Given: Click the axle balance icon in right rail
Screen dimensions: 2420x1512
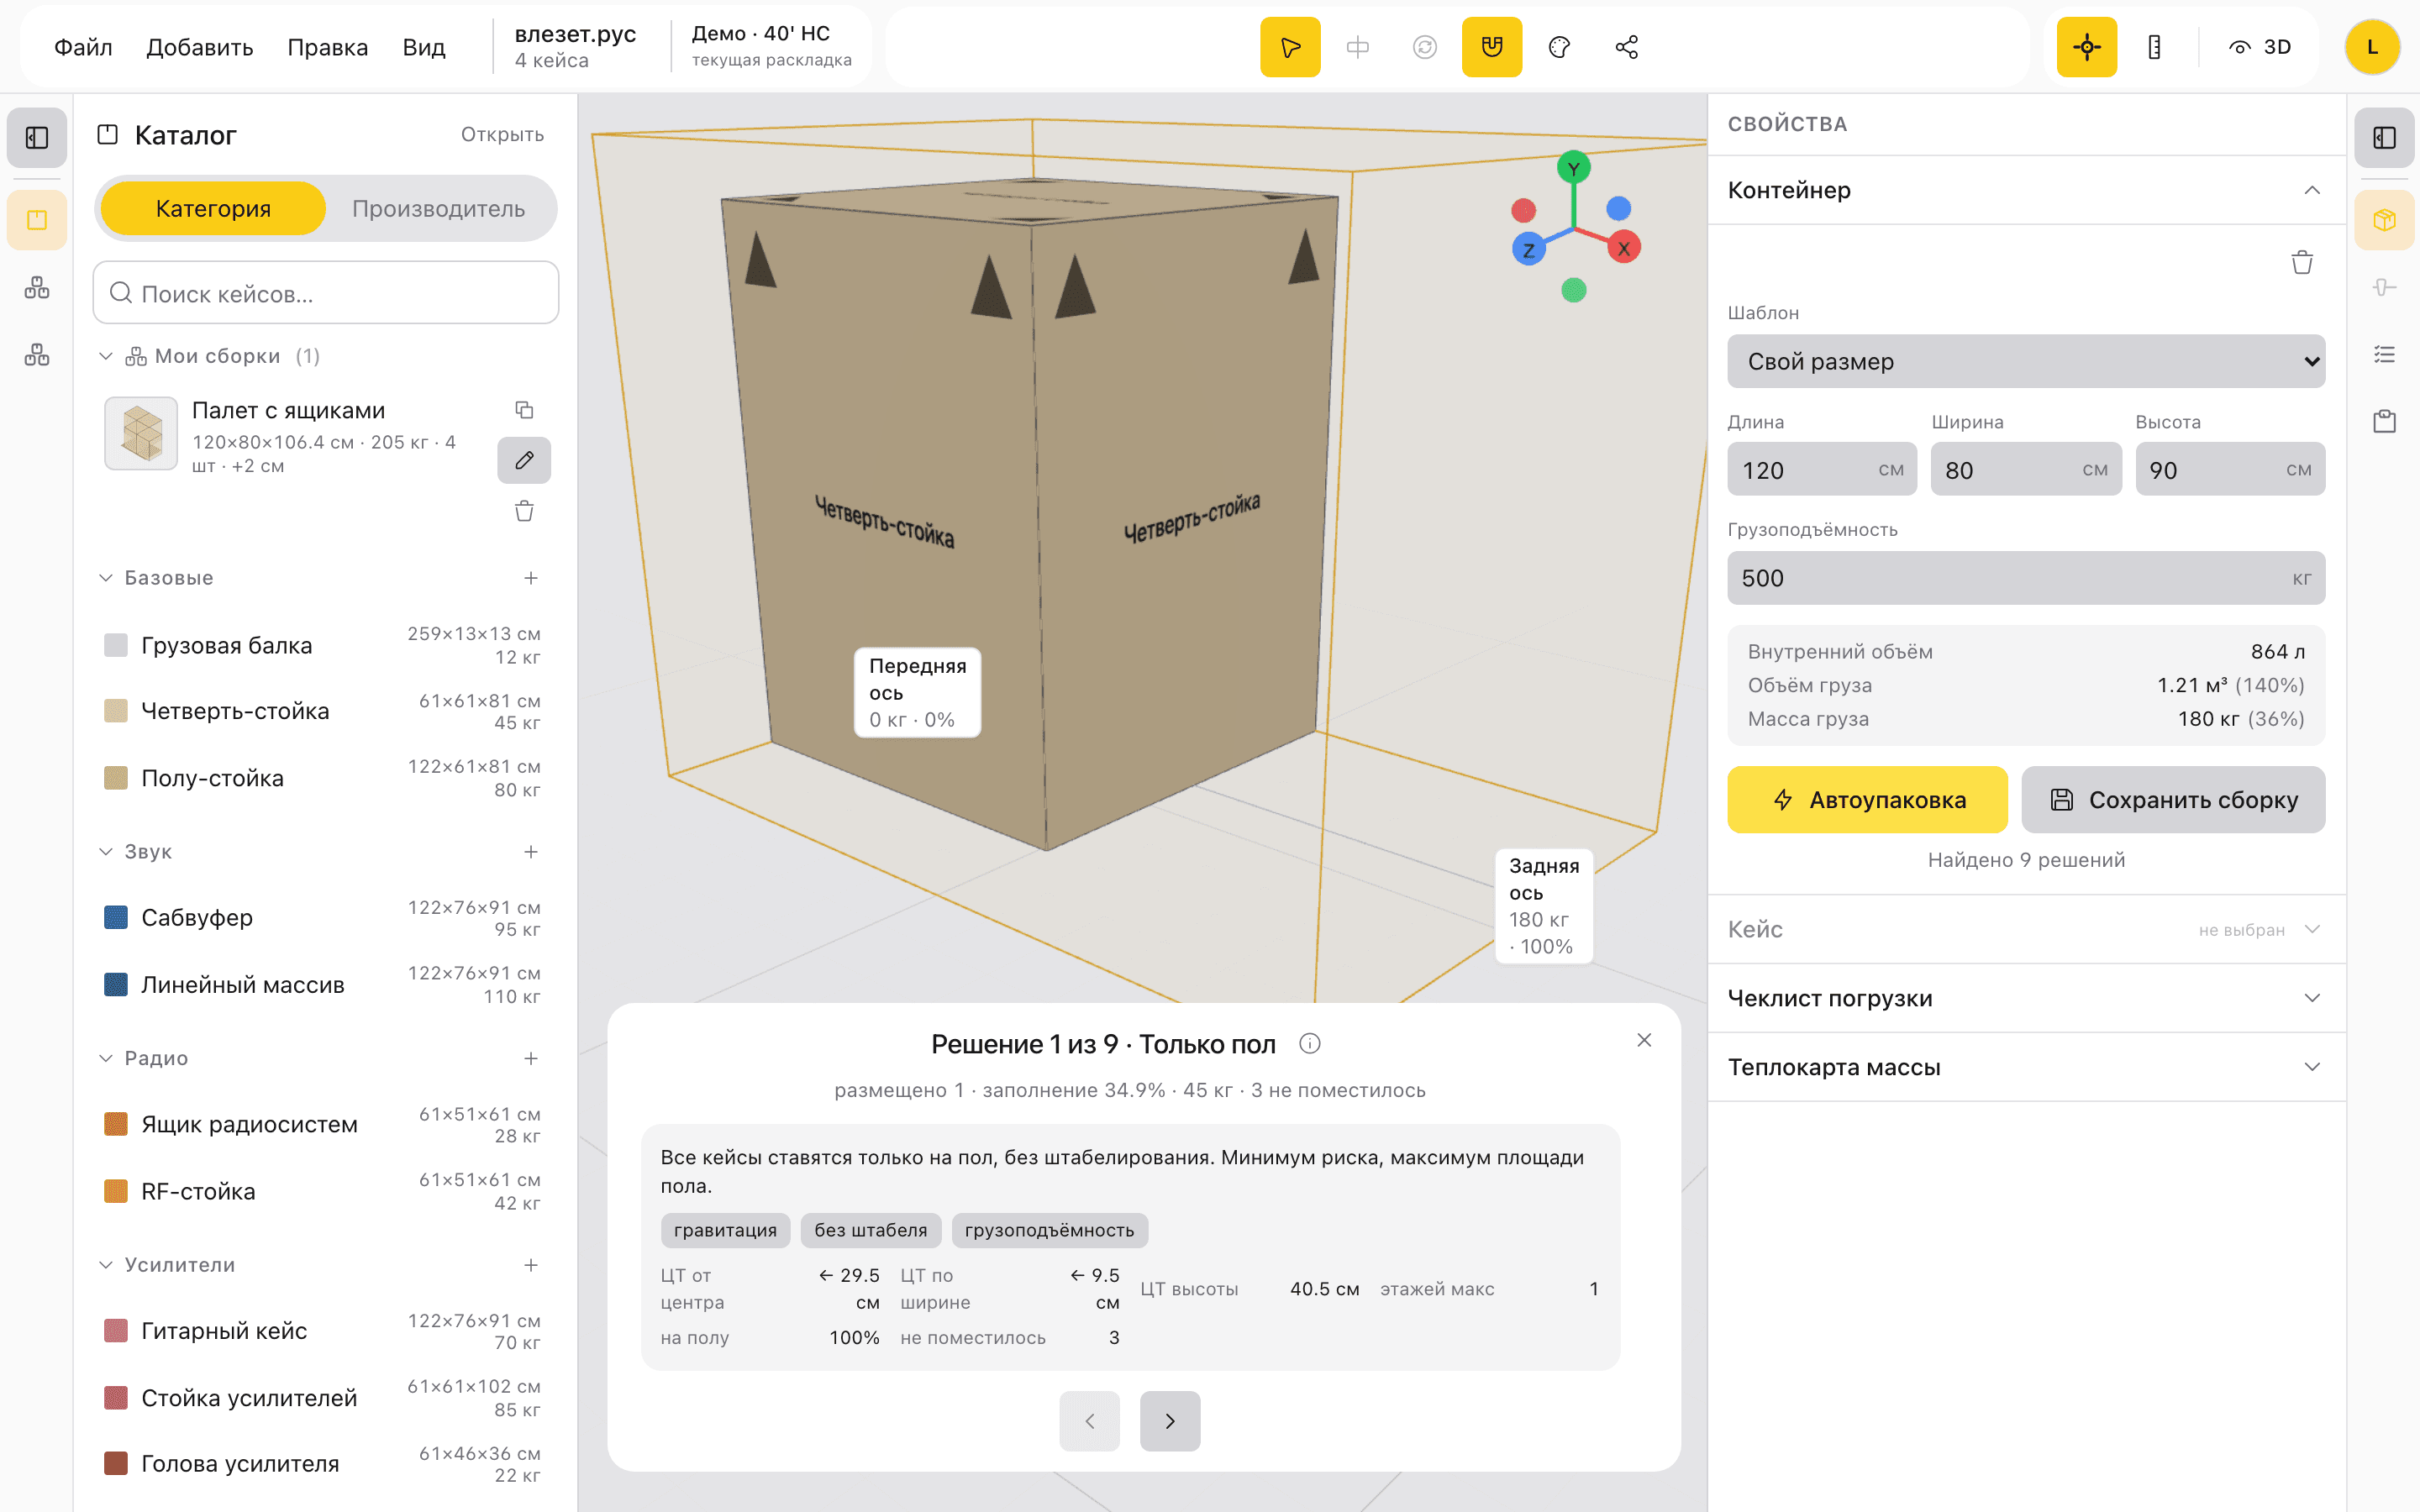Looking at the screenshot, I should (x=2384, y=288).
